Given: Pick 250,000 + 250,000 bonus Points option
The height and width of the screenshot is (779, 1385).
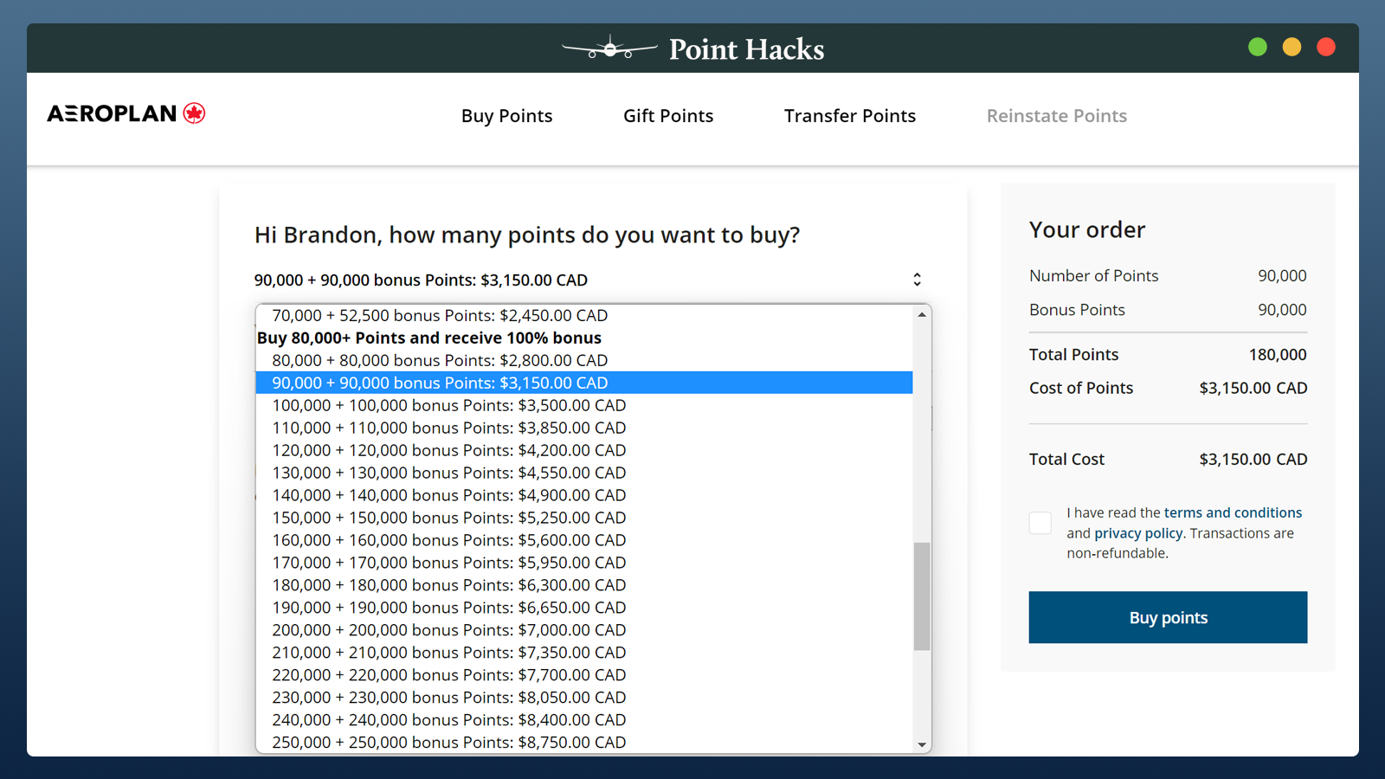Looking at the screenshot, I should 584,743.
